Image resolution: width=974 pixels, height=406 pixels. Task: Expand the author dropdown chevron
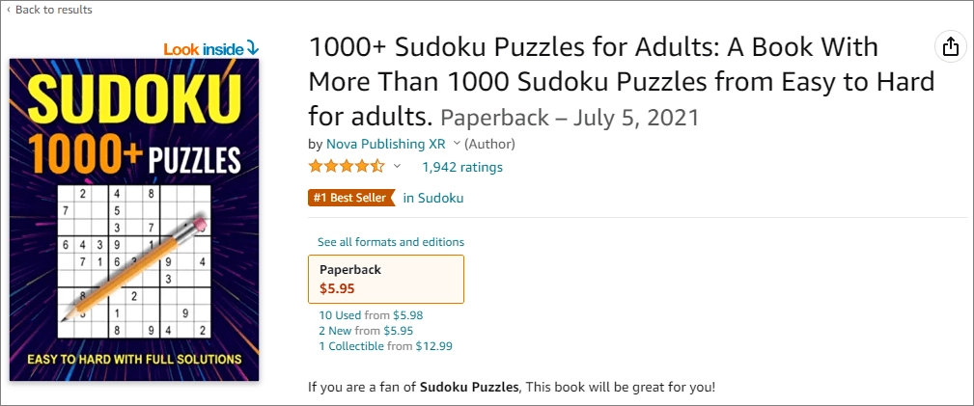pyautogui.click(x=457, y=144)
